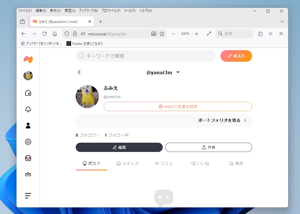The height and width of the screenshot is (214, 300).
Task: Open the communities people icon in sidebar
Action: (28, 175)
